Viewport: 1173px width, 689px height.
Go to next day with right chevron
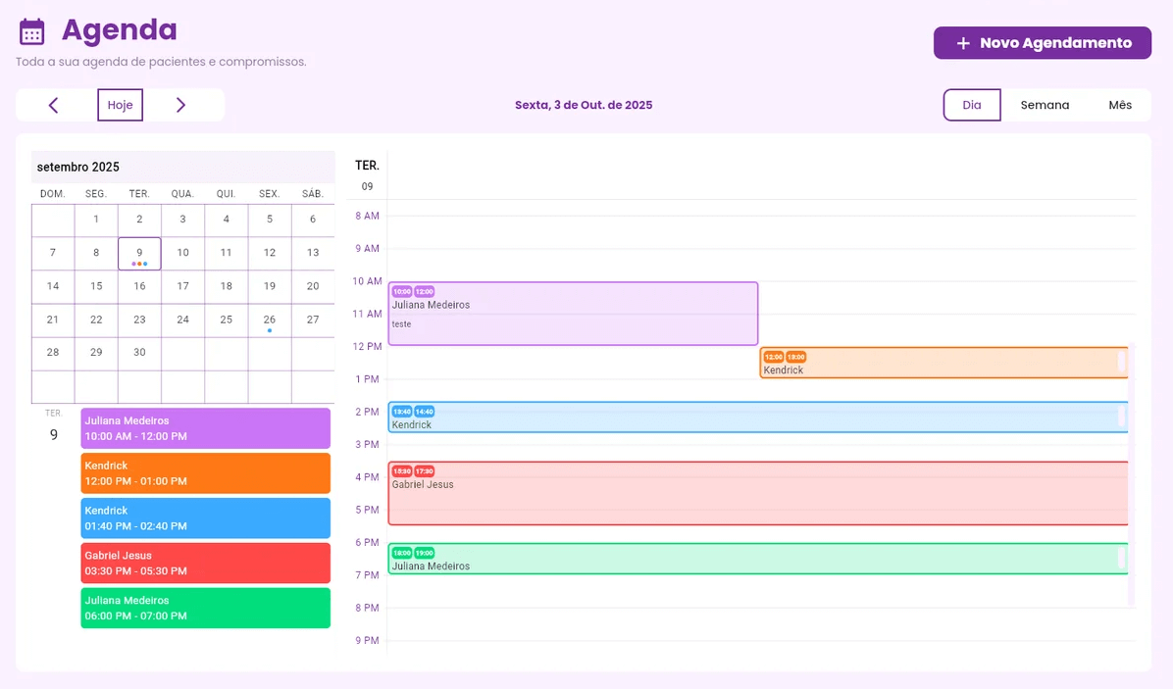tap(180, 105)
